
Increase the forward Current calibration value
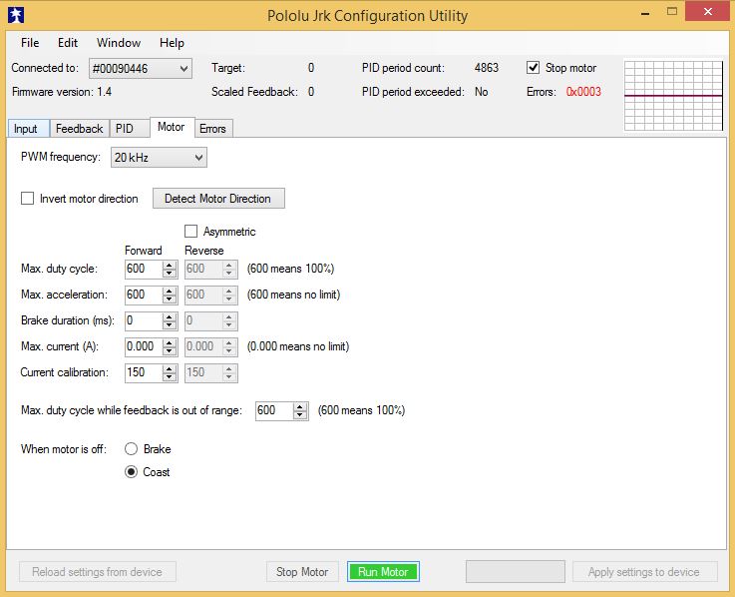[x=169, y=367]
